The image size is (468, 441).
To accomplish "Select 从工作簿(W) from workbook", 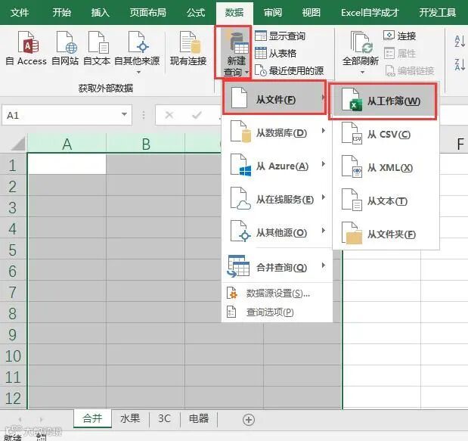I will coord(383,101).
